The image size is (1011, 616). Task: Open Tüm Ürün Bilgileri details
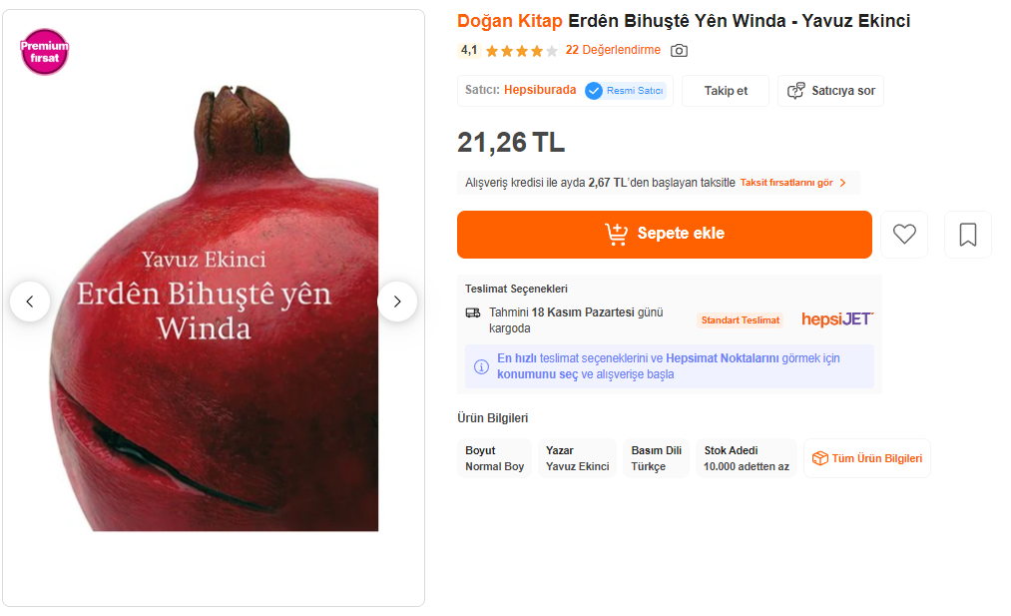(x=866, y=458)
